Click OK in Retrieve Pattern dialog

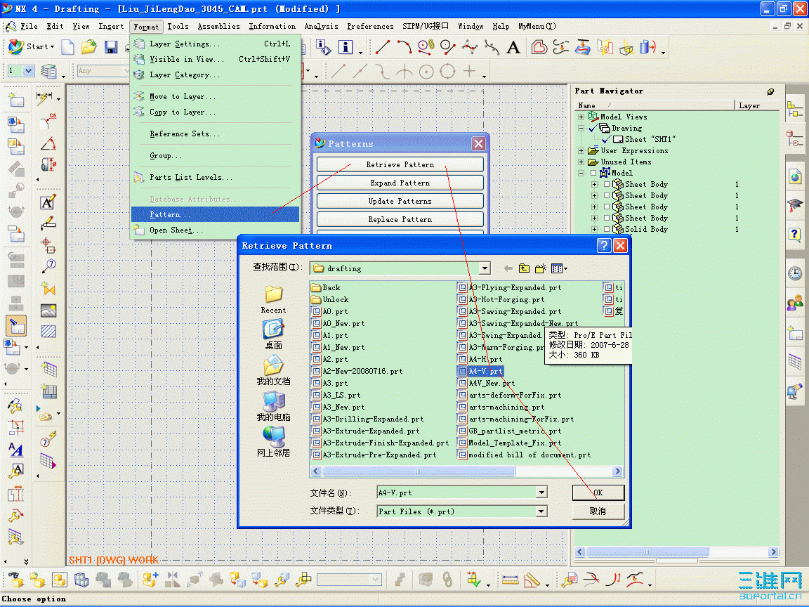(598, 492)
